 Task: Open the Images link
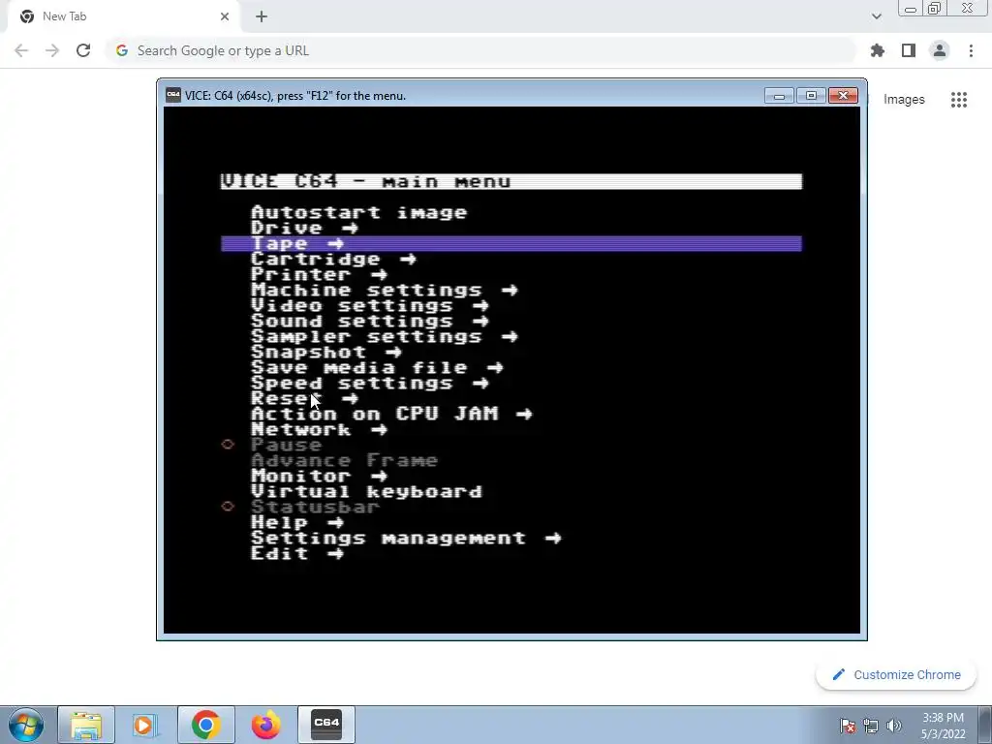point(904,100)
